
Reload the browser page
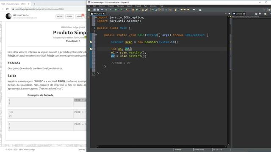pos(7,9)
